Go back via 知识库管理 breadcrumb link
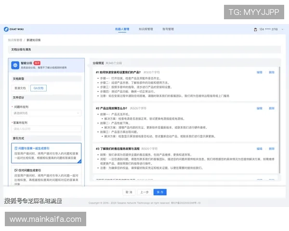 15,40
